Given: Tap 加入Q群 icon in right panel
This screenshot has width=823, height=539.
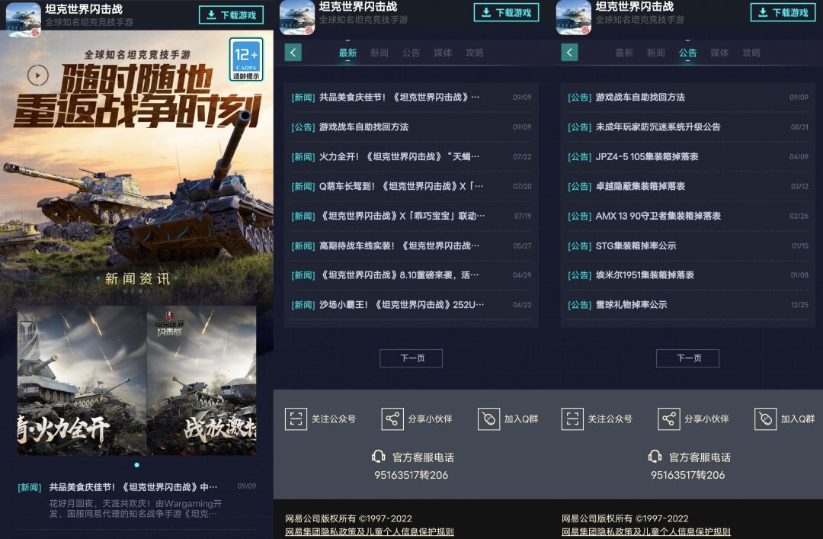Looking at the screenshot, I should pos(765,419).
